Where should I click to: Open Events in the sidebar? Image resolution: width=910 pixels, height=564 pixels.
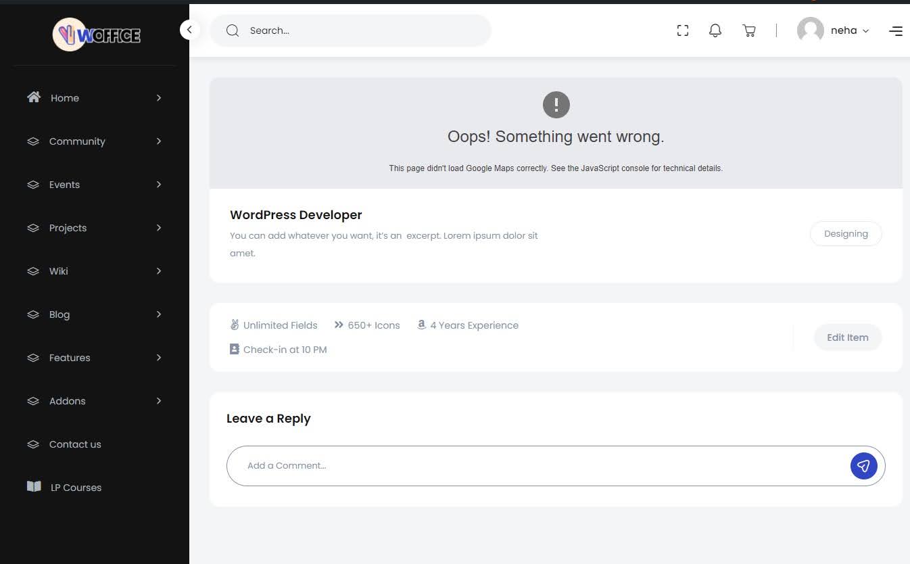64,185
